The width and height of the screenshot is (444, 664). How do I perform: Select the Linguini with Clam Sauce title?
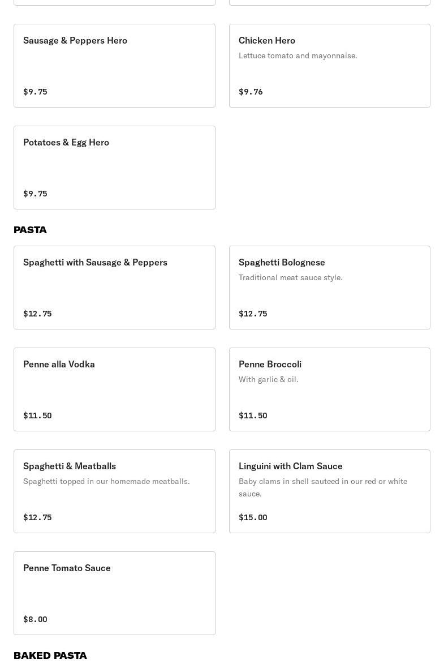291,466
